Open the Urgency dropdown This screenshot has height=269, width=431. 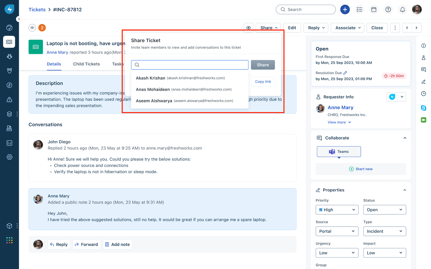point(337,253)
